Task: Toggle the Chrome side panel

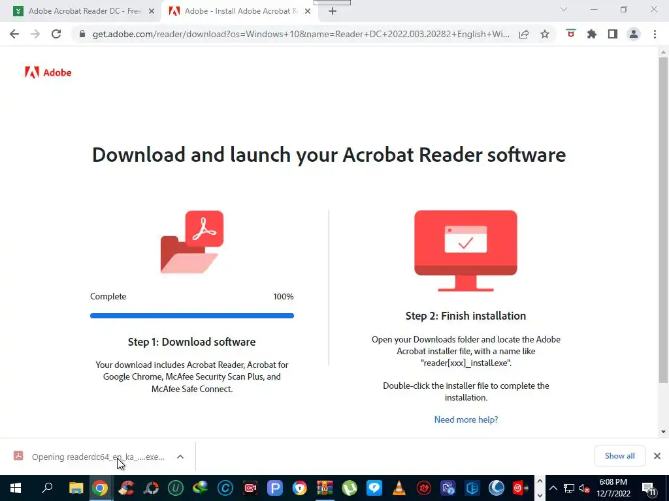Action: pyautogui.click(x=613, y=34)
